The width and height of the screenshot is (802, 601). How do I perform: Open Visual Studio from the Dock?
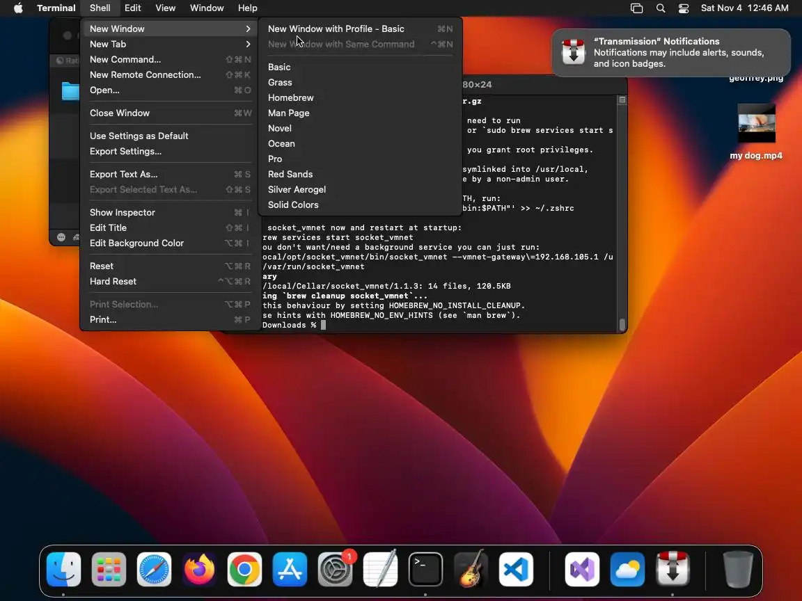click(582, 569)
